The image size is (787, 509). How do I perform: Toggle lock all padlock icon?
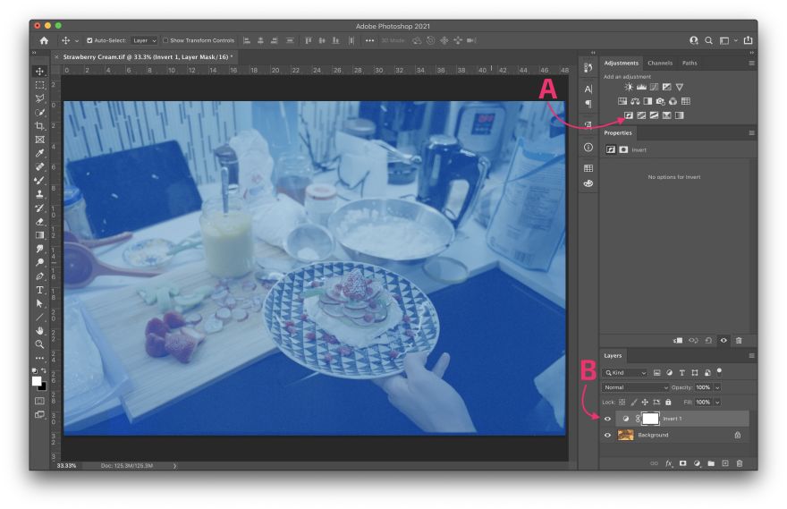pos(668,402)
